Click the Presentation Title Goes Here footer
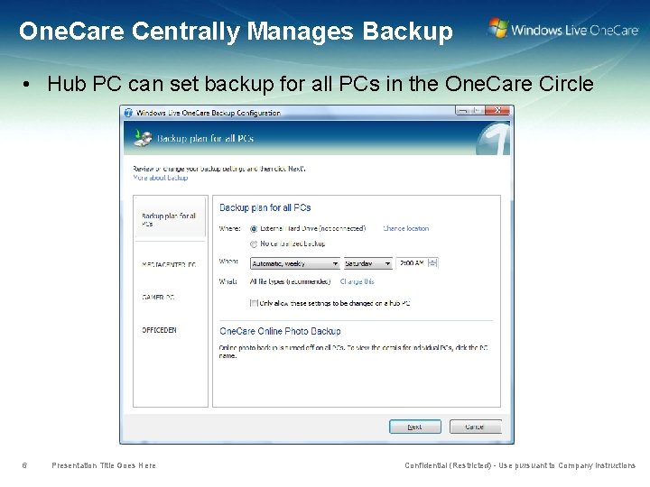 104,465
